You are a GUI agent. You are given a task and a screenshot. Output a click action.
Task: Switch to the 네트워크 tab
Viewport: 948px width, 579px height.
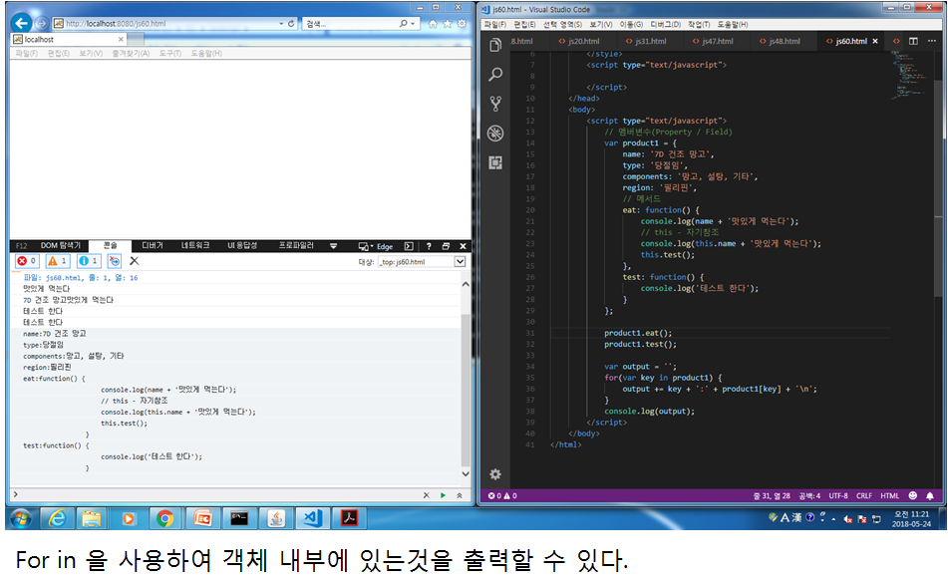click(195, 245)
